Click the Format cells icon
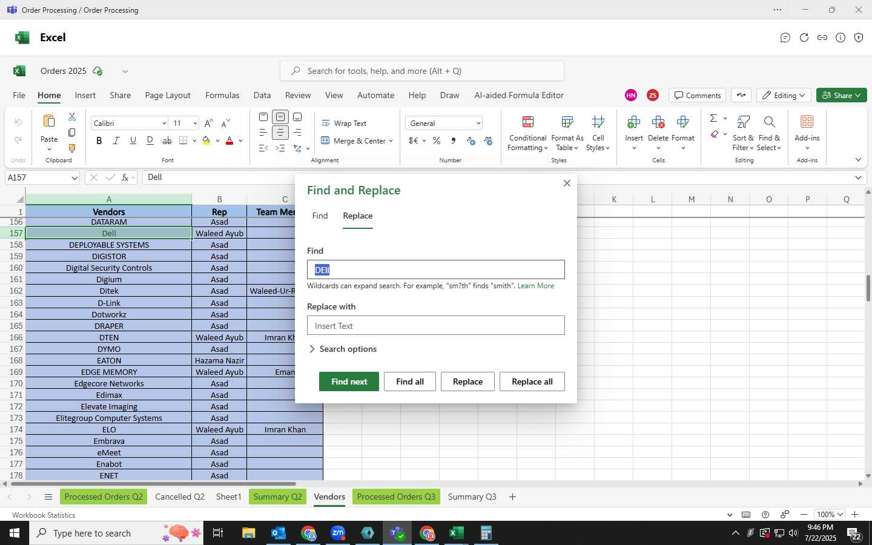This screenshot has width=872, height=545. (x=683, y=122)
